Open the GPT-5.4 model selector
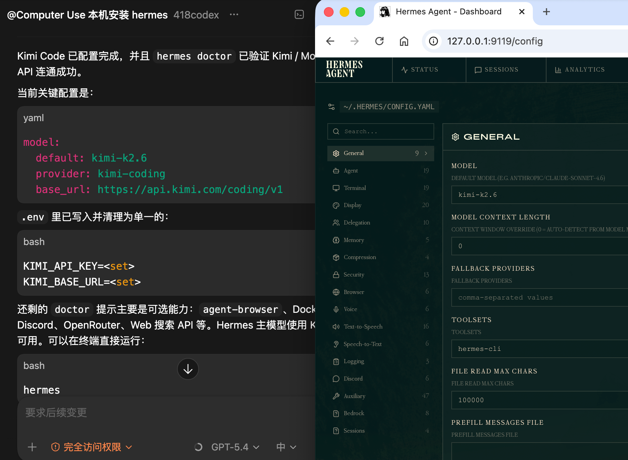 [x=235, y=447]
